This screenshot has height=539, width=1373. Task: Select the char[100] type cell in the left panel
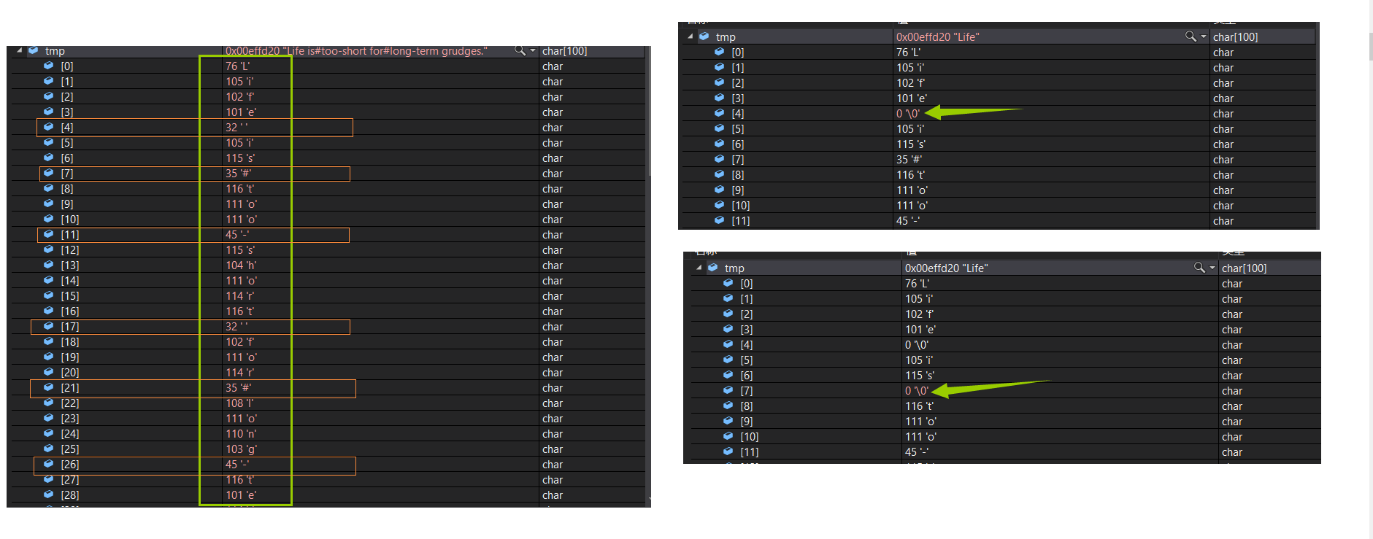564,51
